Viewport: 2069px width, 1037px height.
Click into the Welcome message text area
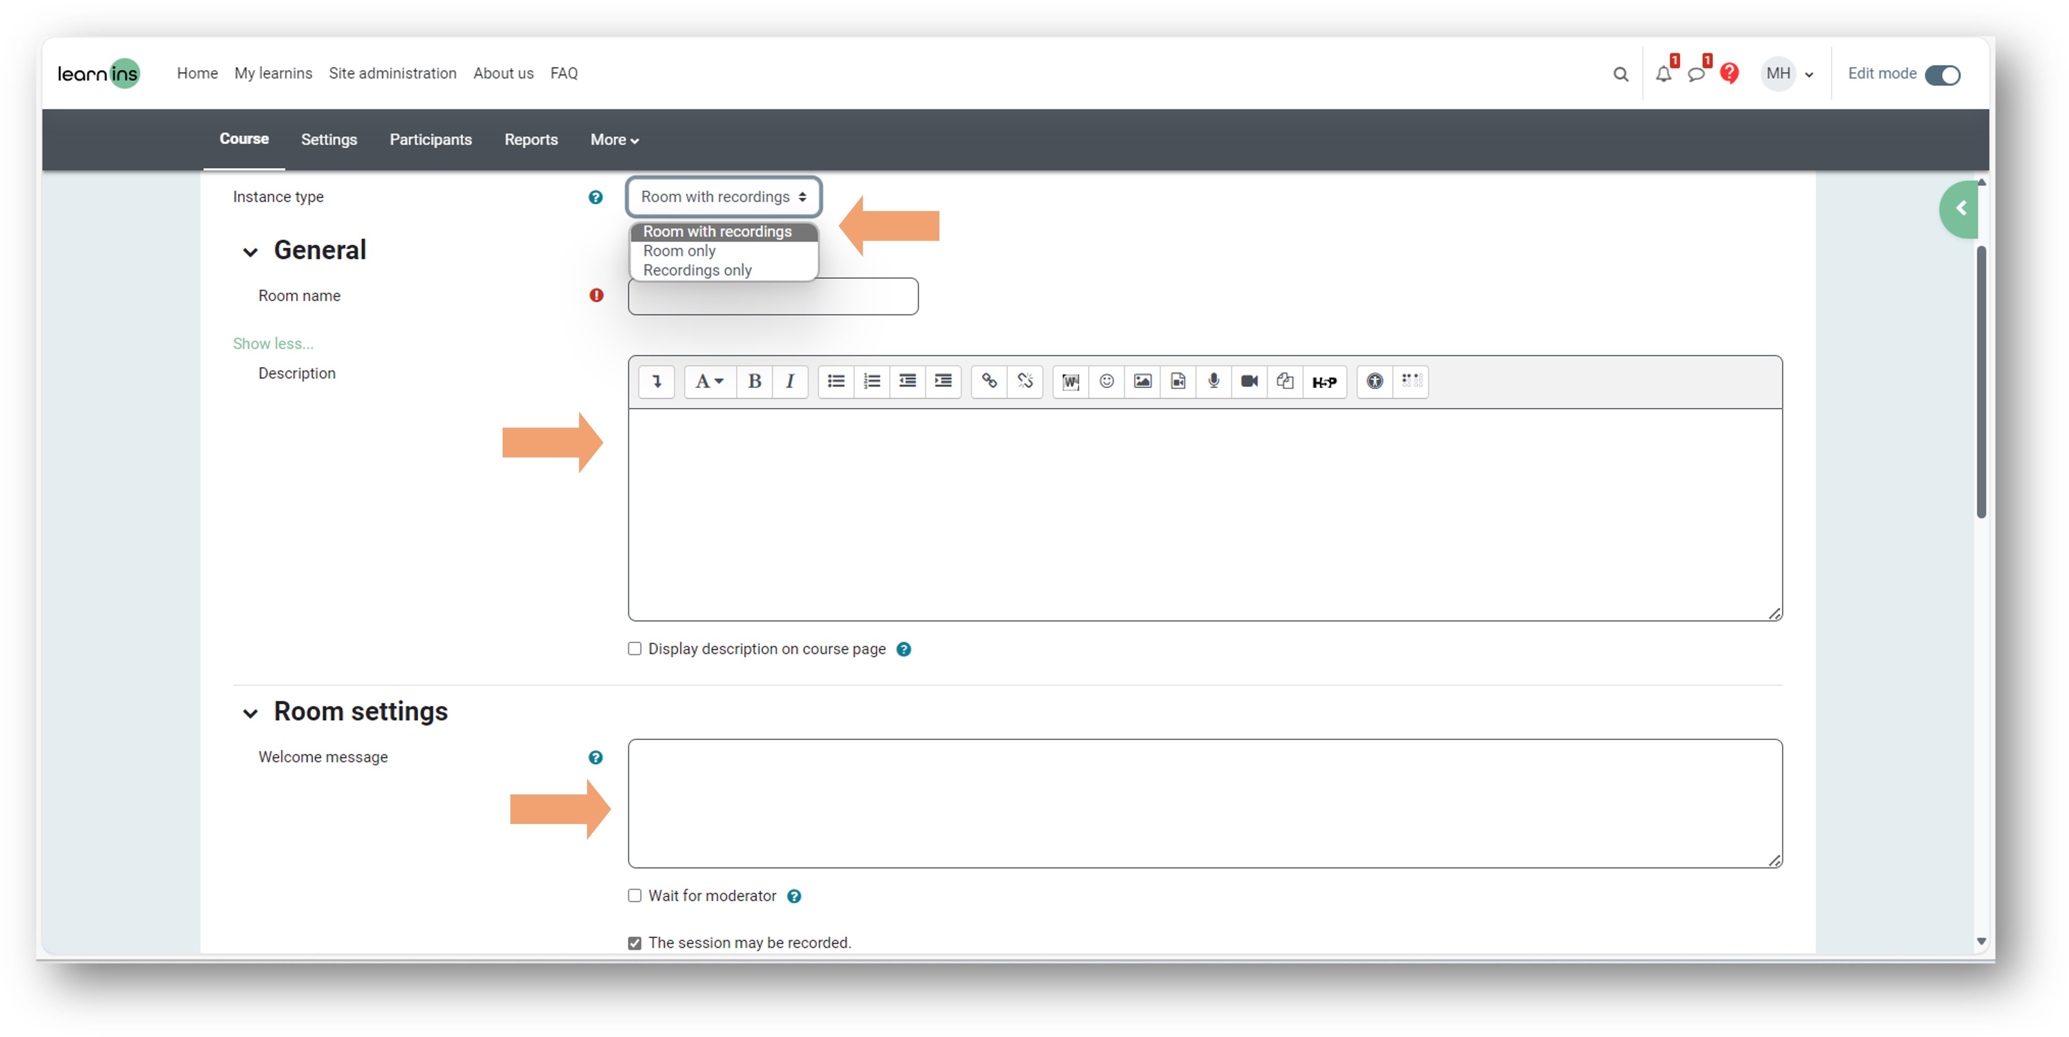coord(1205,803)
